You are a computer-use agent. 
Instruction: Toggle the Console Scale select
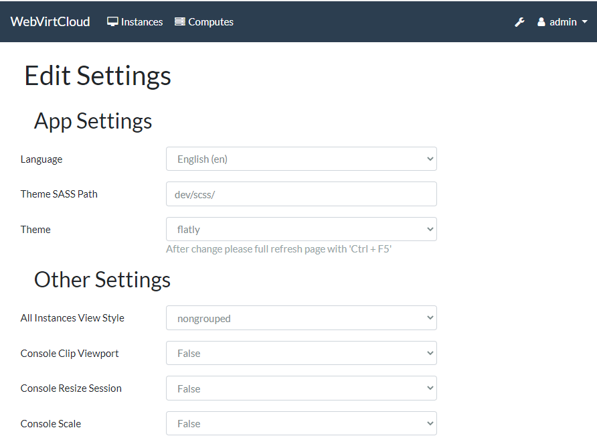coord(301,423)
